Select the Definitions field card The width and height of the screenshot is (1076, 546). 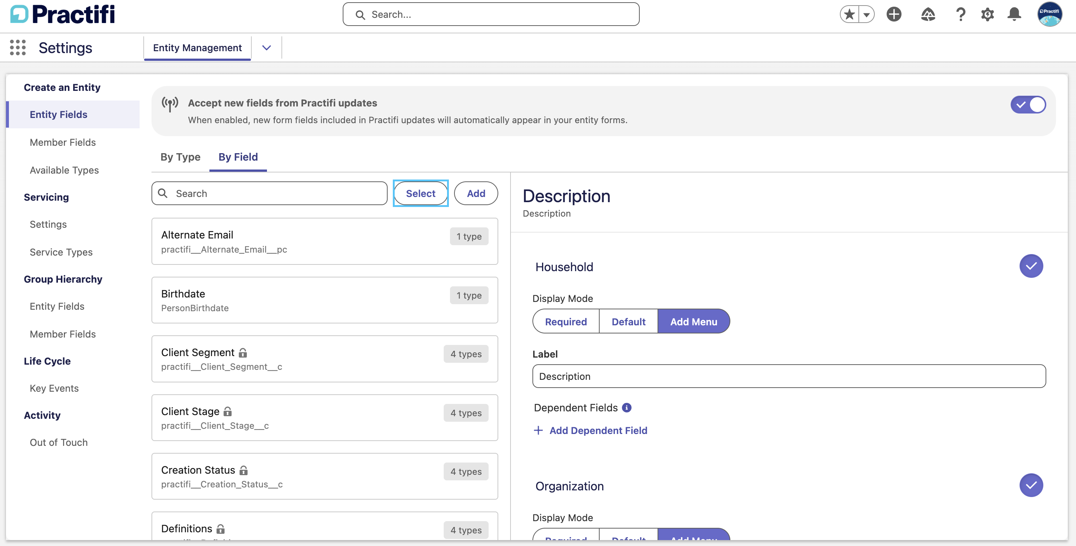coord(325,526)
